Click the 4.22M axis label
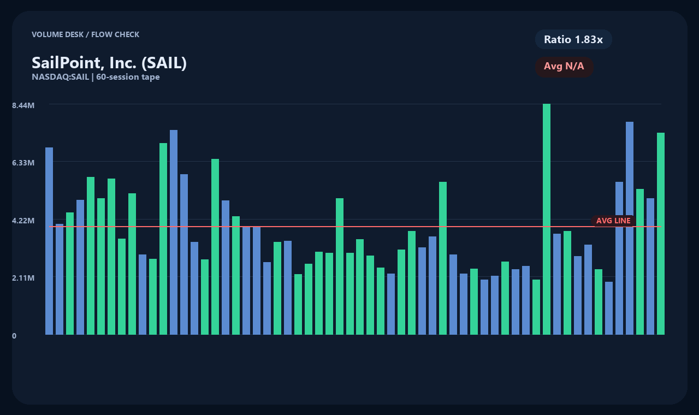 point(23,221)
